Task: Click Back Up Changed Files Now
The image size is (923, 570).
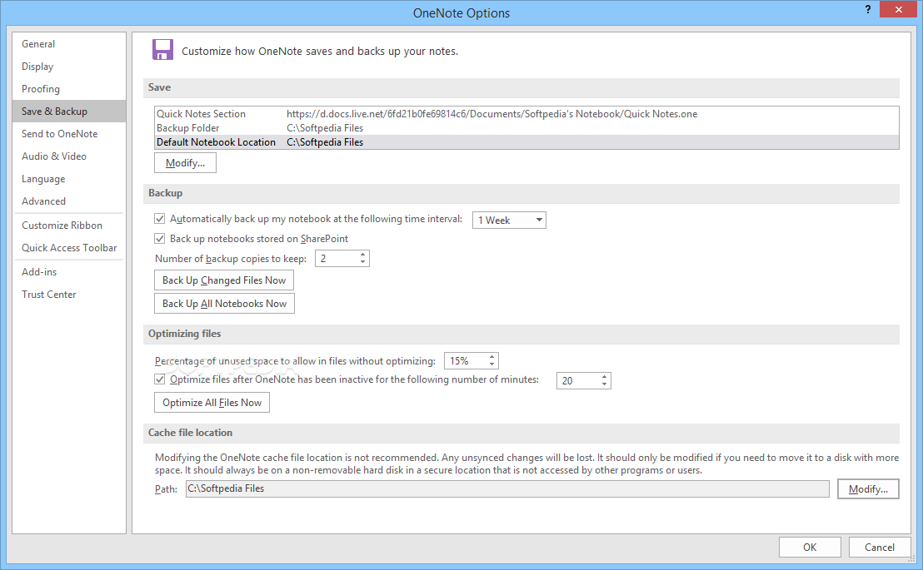Action: click(224, 280)
